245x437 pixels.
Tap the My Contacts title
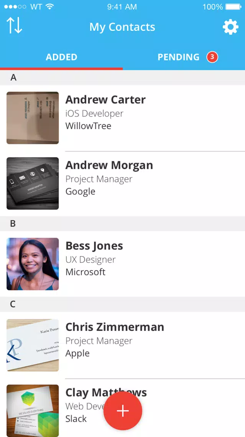point(122,27)
